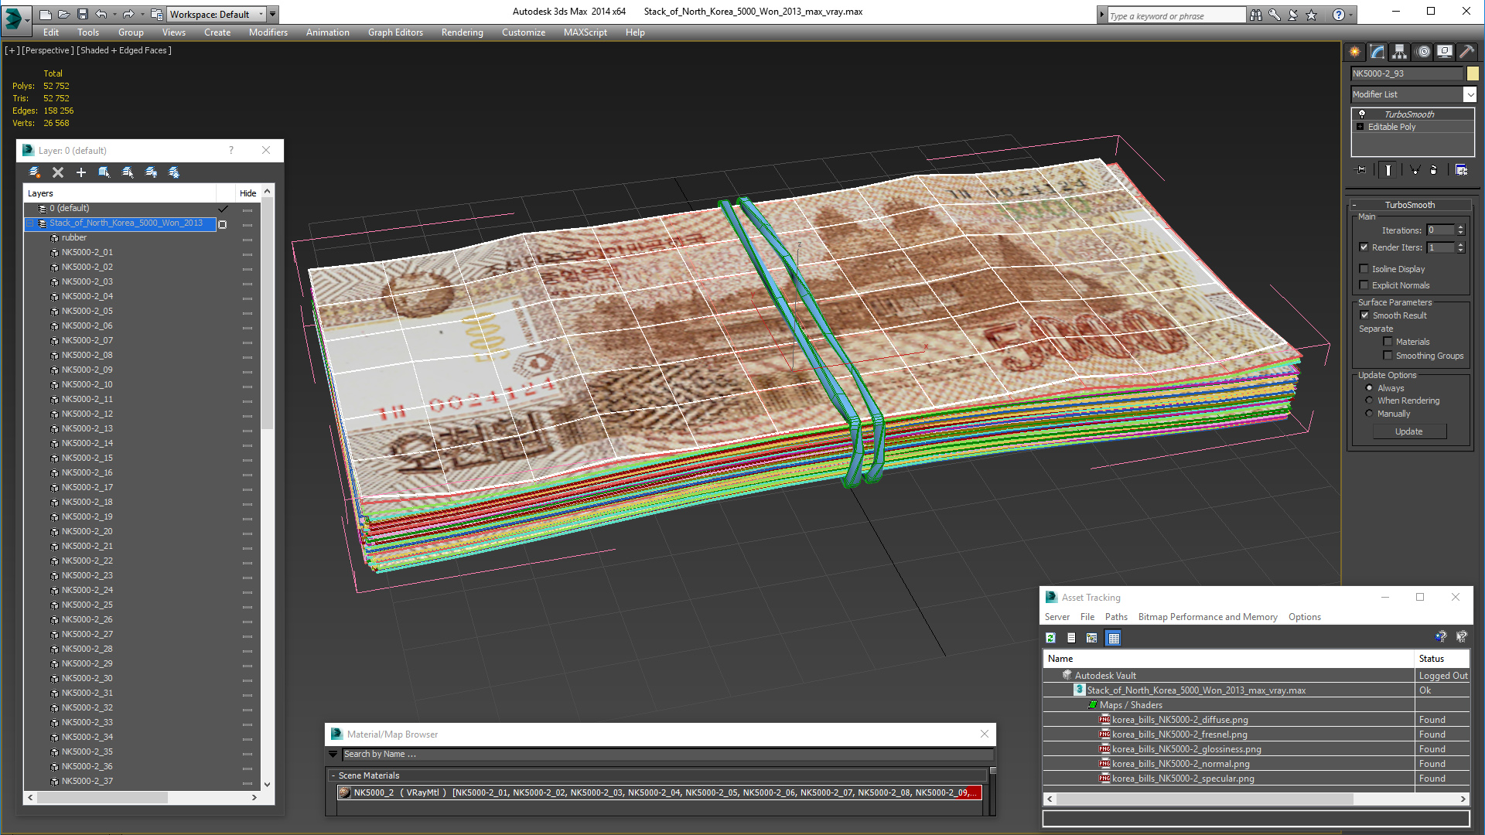Click Configure Modifier Sets icon
This screenshot has width=1485, height=835.
pos(1461,170)
